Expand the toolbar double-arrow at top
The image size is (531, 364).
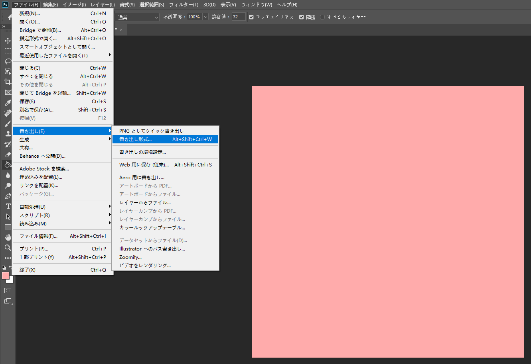point(4,27)
